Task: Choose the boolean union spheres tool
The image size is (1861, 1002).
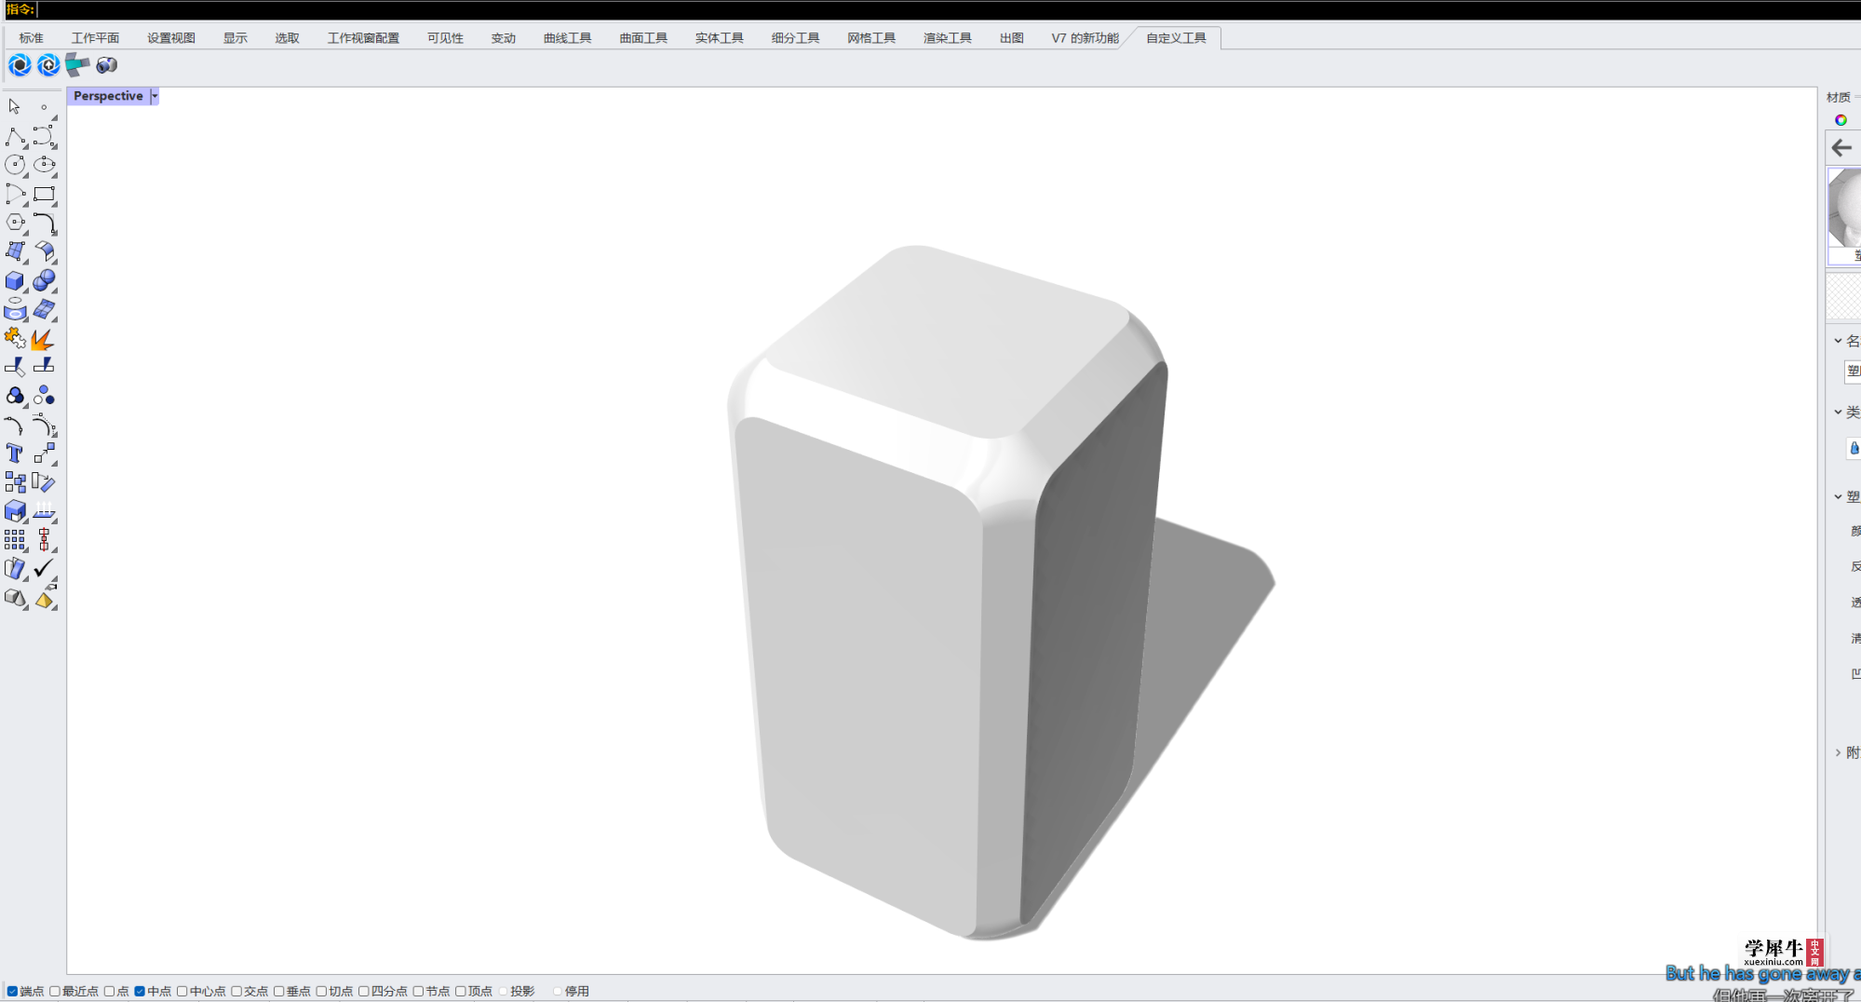Action: click(44, 280)
